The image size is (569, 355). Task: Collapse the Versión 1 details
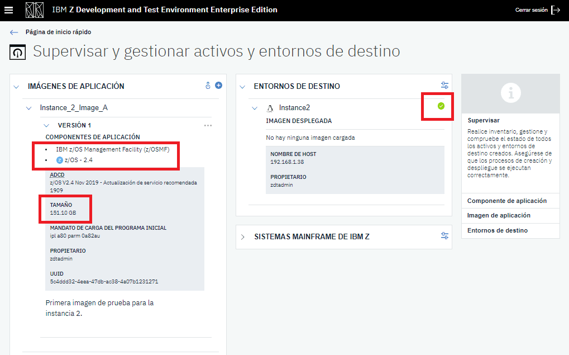coord(47,126)
